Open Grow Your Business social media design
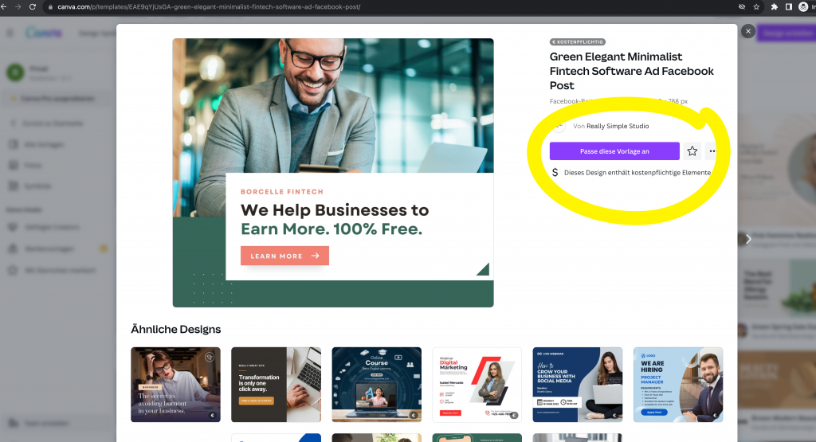Image resolution: width=816 pixels, height=442 pixels. (x=577, y=385)
